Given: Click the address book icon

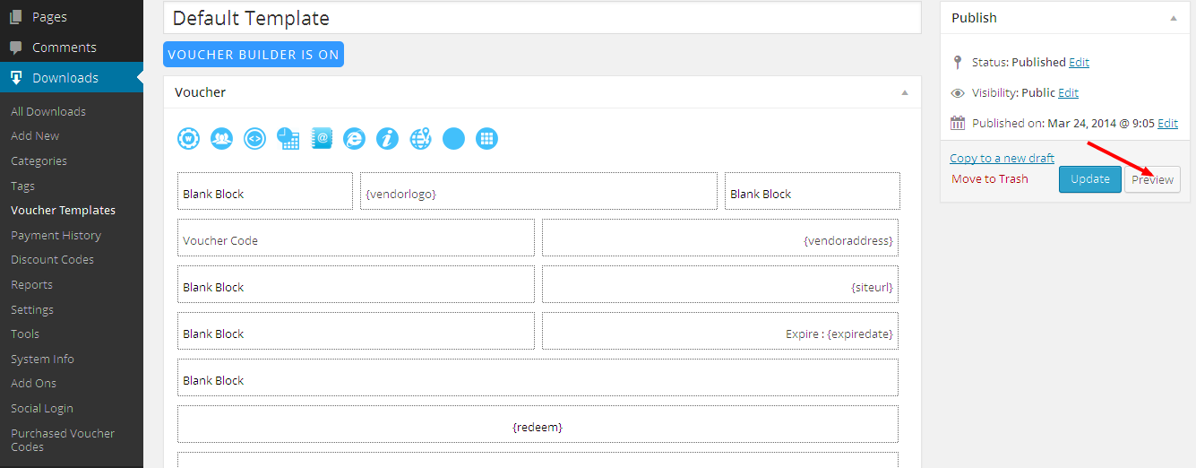Looking at the screenshot, I should click(x=322, y=138).
